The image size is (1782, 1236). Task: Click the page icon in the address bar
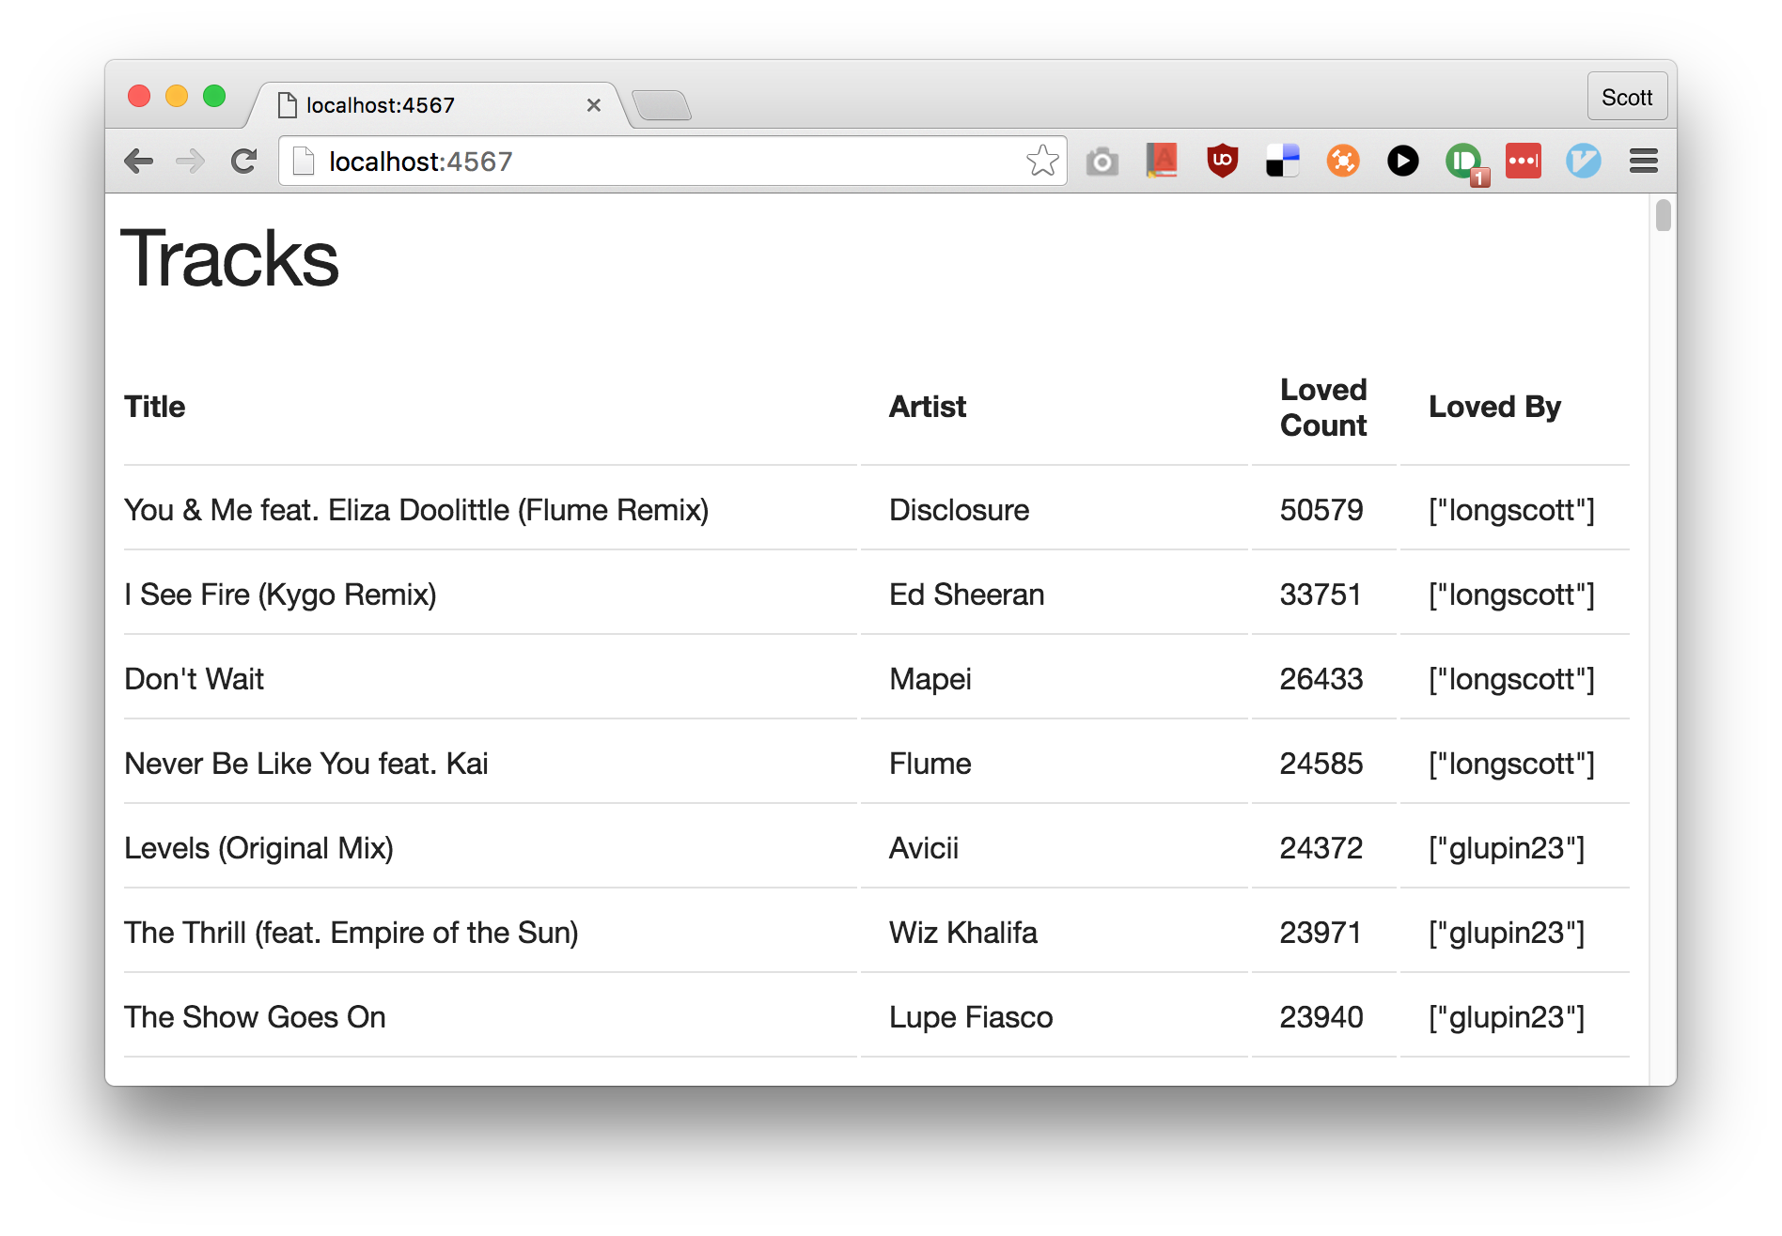[x=304, y=162]
